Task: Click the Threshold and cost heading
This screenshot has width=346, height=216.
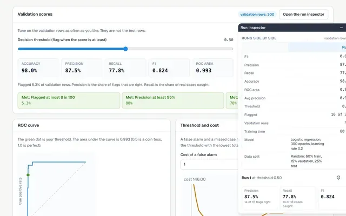Action: [199, 125]
